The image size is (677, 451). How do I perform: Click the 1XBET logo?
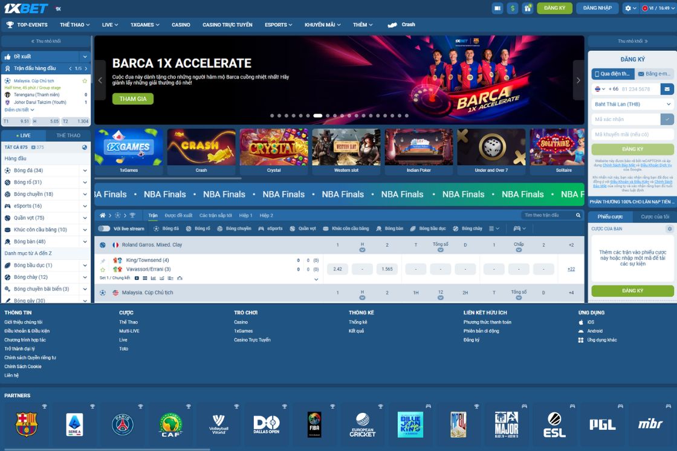pos(26,8)
